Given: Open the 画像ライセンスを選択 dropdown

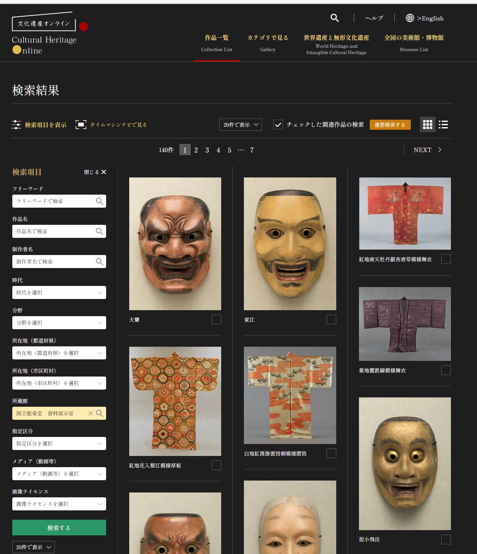Looking at the screenshot, I should tap(59, 504).
